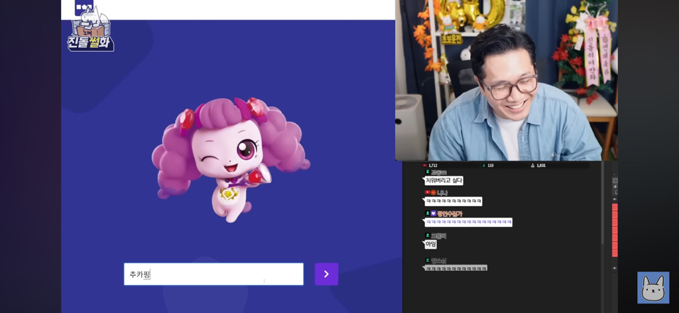Click the green viewer count 119
679x313 pixels.
click(491, 165)
